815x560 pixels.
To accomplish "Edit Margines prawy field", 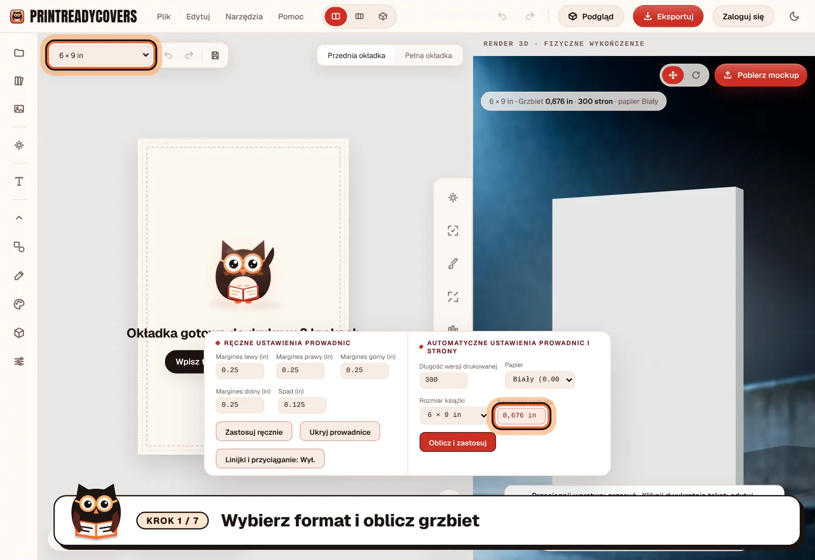I will [300, 371].
